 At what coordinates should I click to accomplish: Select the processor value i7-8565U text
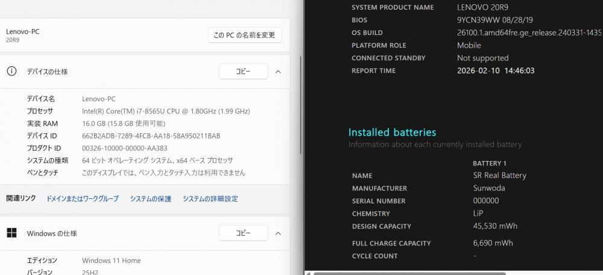(x=166, y=111)
